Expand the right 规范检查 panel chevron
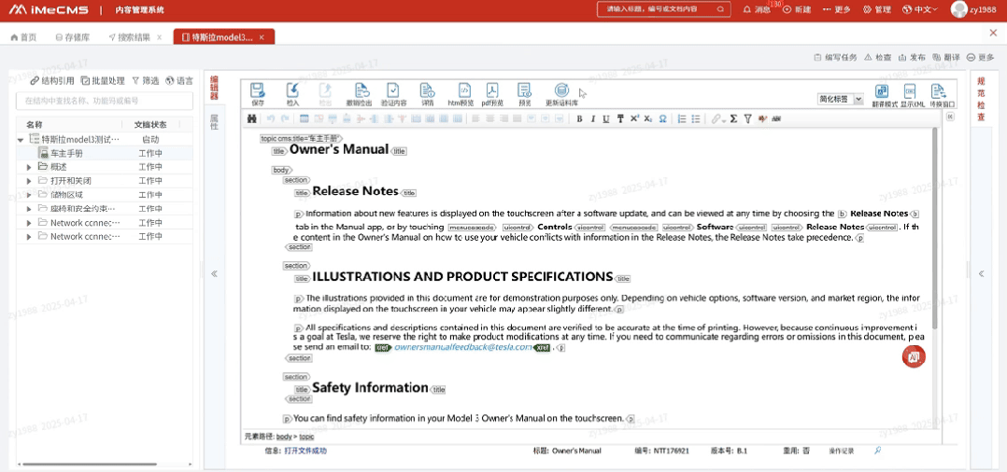The height and width of the screenshot is (472, 1007). click(981, 274)
